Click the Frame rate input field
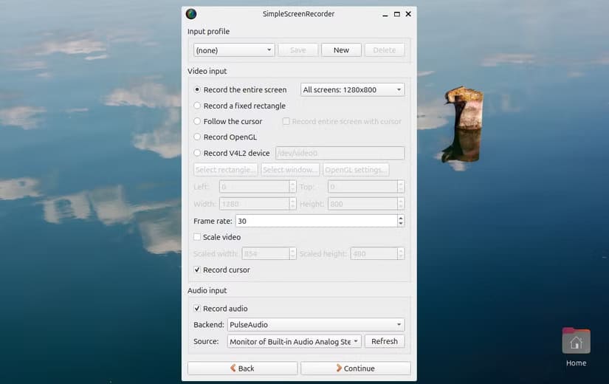This screenshot has height=384, width=609. click(x=316, y=221)
